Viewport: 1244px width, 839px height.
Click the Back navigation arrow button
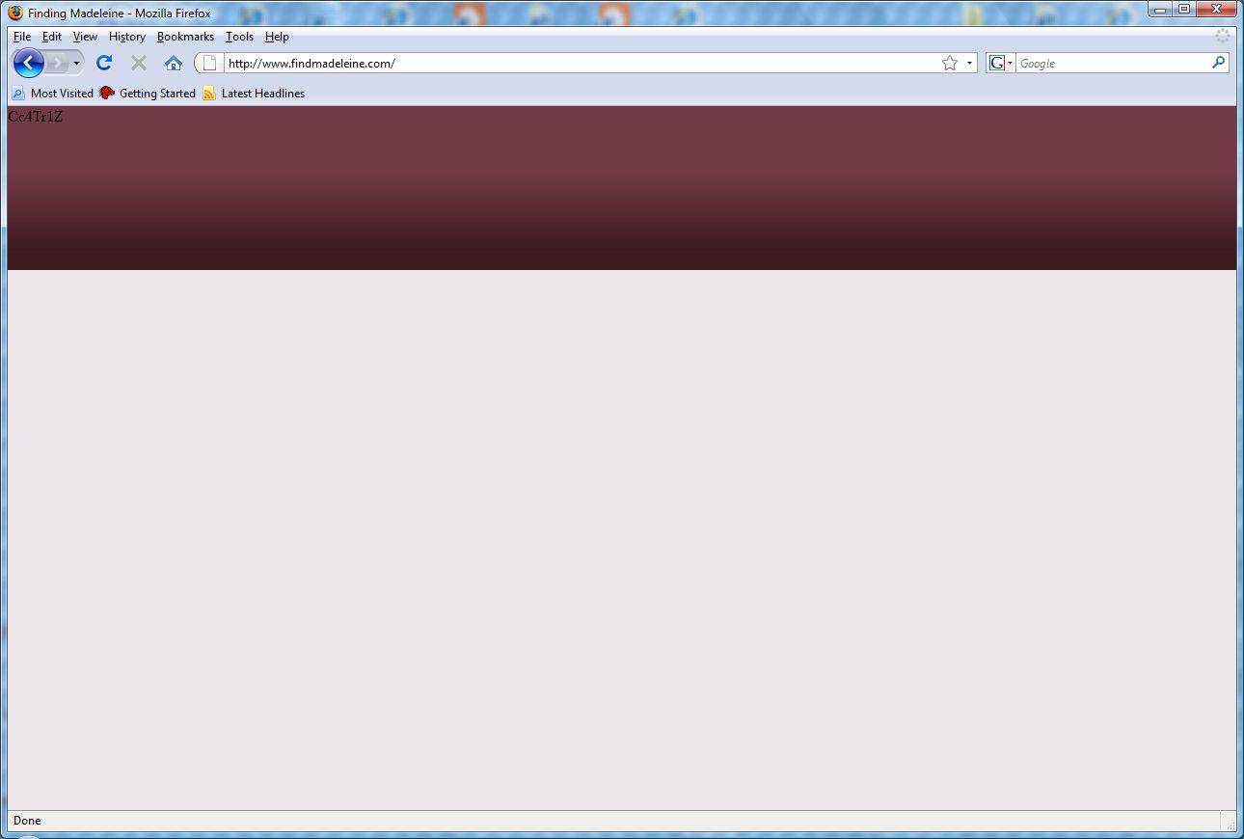point(29,64)
